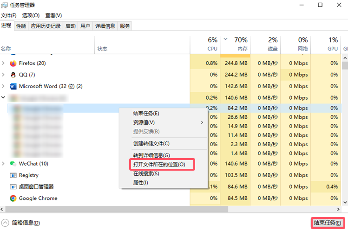The image size is (348, 230).
Task: Select the Microsoft Word (32 位) (2) row
Action: [x=171, y=86]
